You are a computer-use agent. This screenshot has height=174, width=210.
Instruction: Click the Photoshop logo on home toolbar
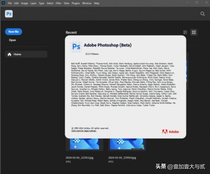pos(9,14)
